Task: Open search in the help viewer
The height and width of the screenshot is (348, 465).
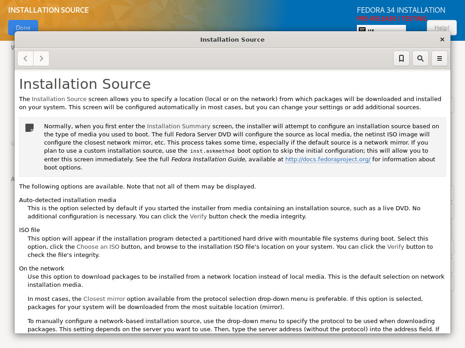Action: (x=420, y=58)
